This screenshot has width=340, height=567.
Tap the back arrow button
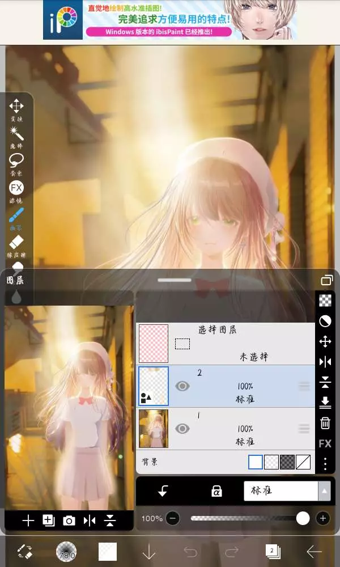click(314, 551)
